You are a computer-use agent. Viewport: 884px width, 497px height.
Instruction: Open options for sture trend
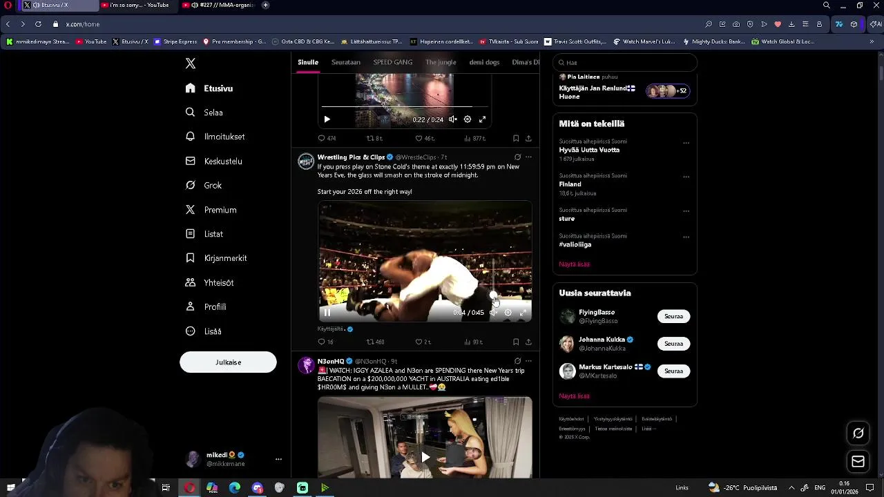click(686, 211)
